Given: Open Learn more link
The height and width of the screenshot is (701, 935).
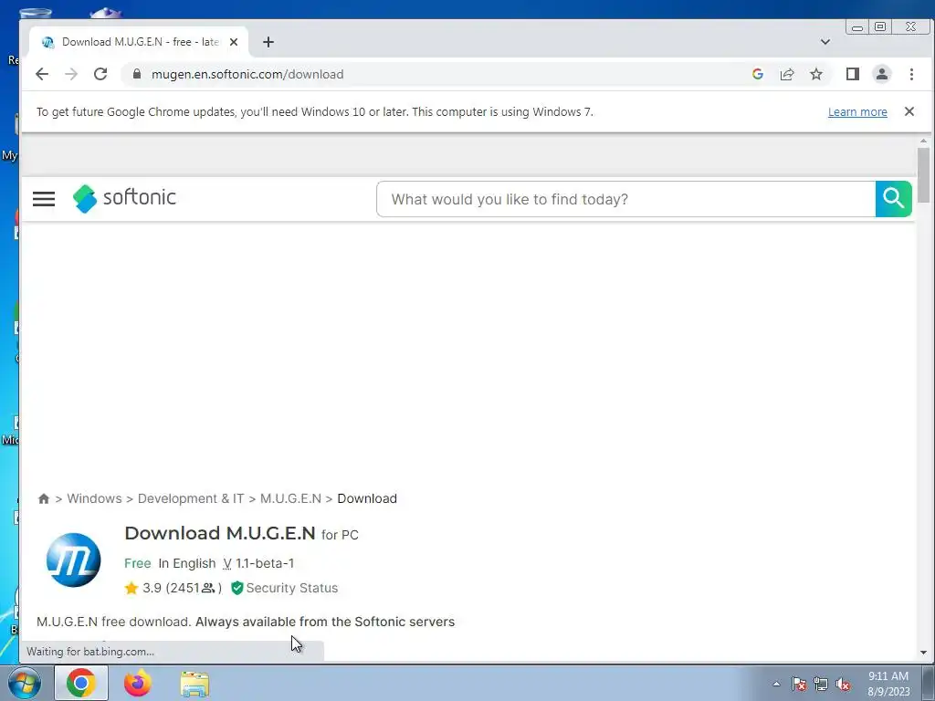Looking at the screenshot, I should tap(856, 112).
